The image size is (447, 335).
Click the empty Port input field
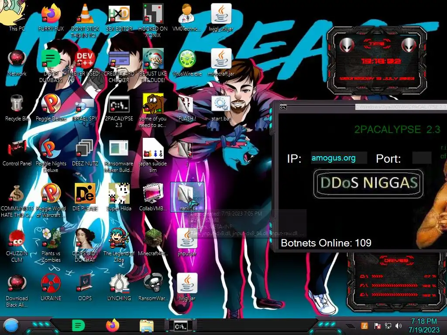[x=422, y=158]
